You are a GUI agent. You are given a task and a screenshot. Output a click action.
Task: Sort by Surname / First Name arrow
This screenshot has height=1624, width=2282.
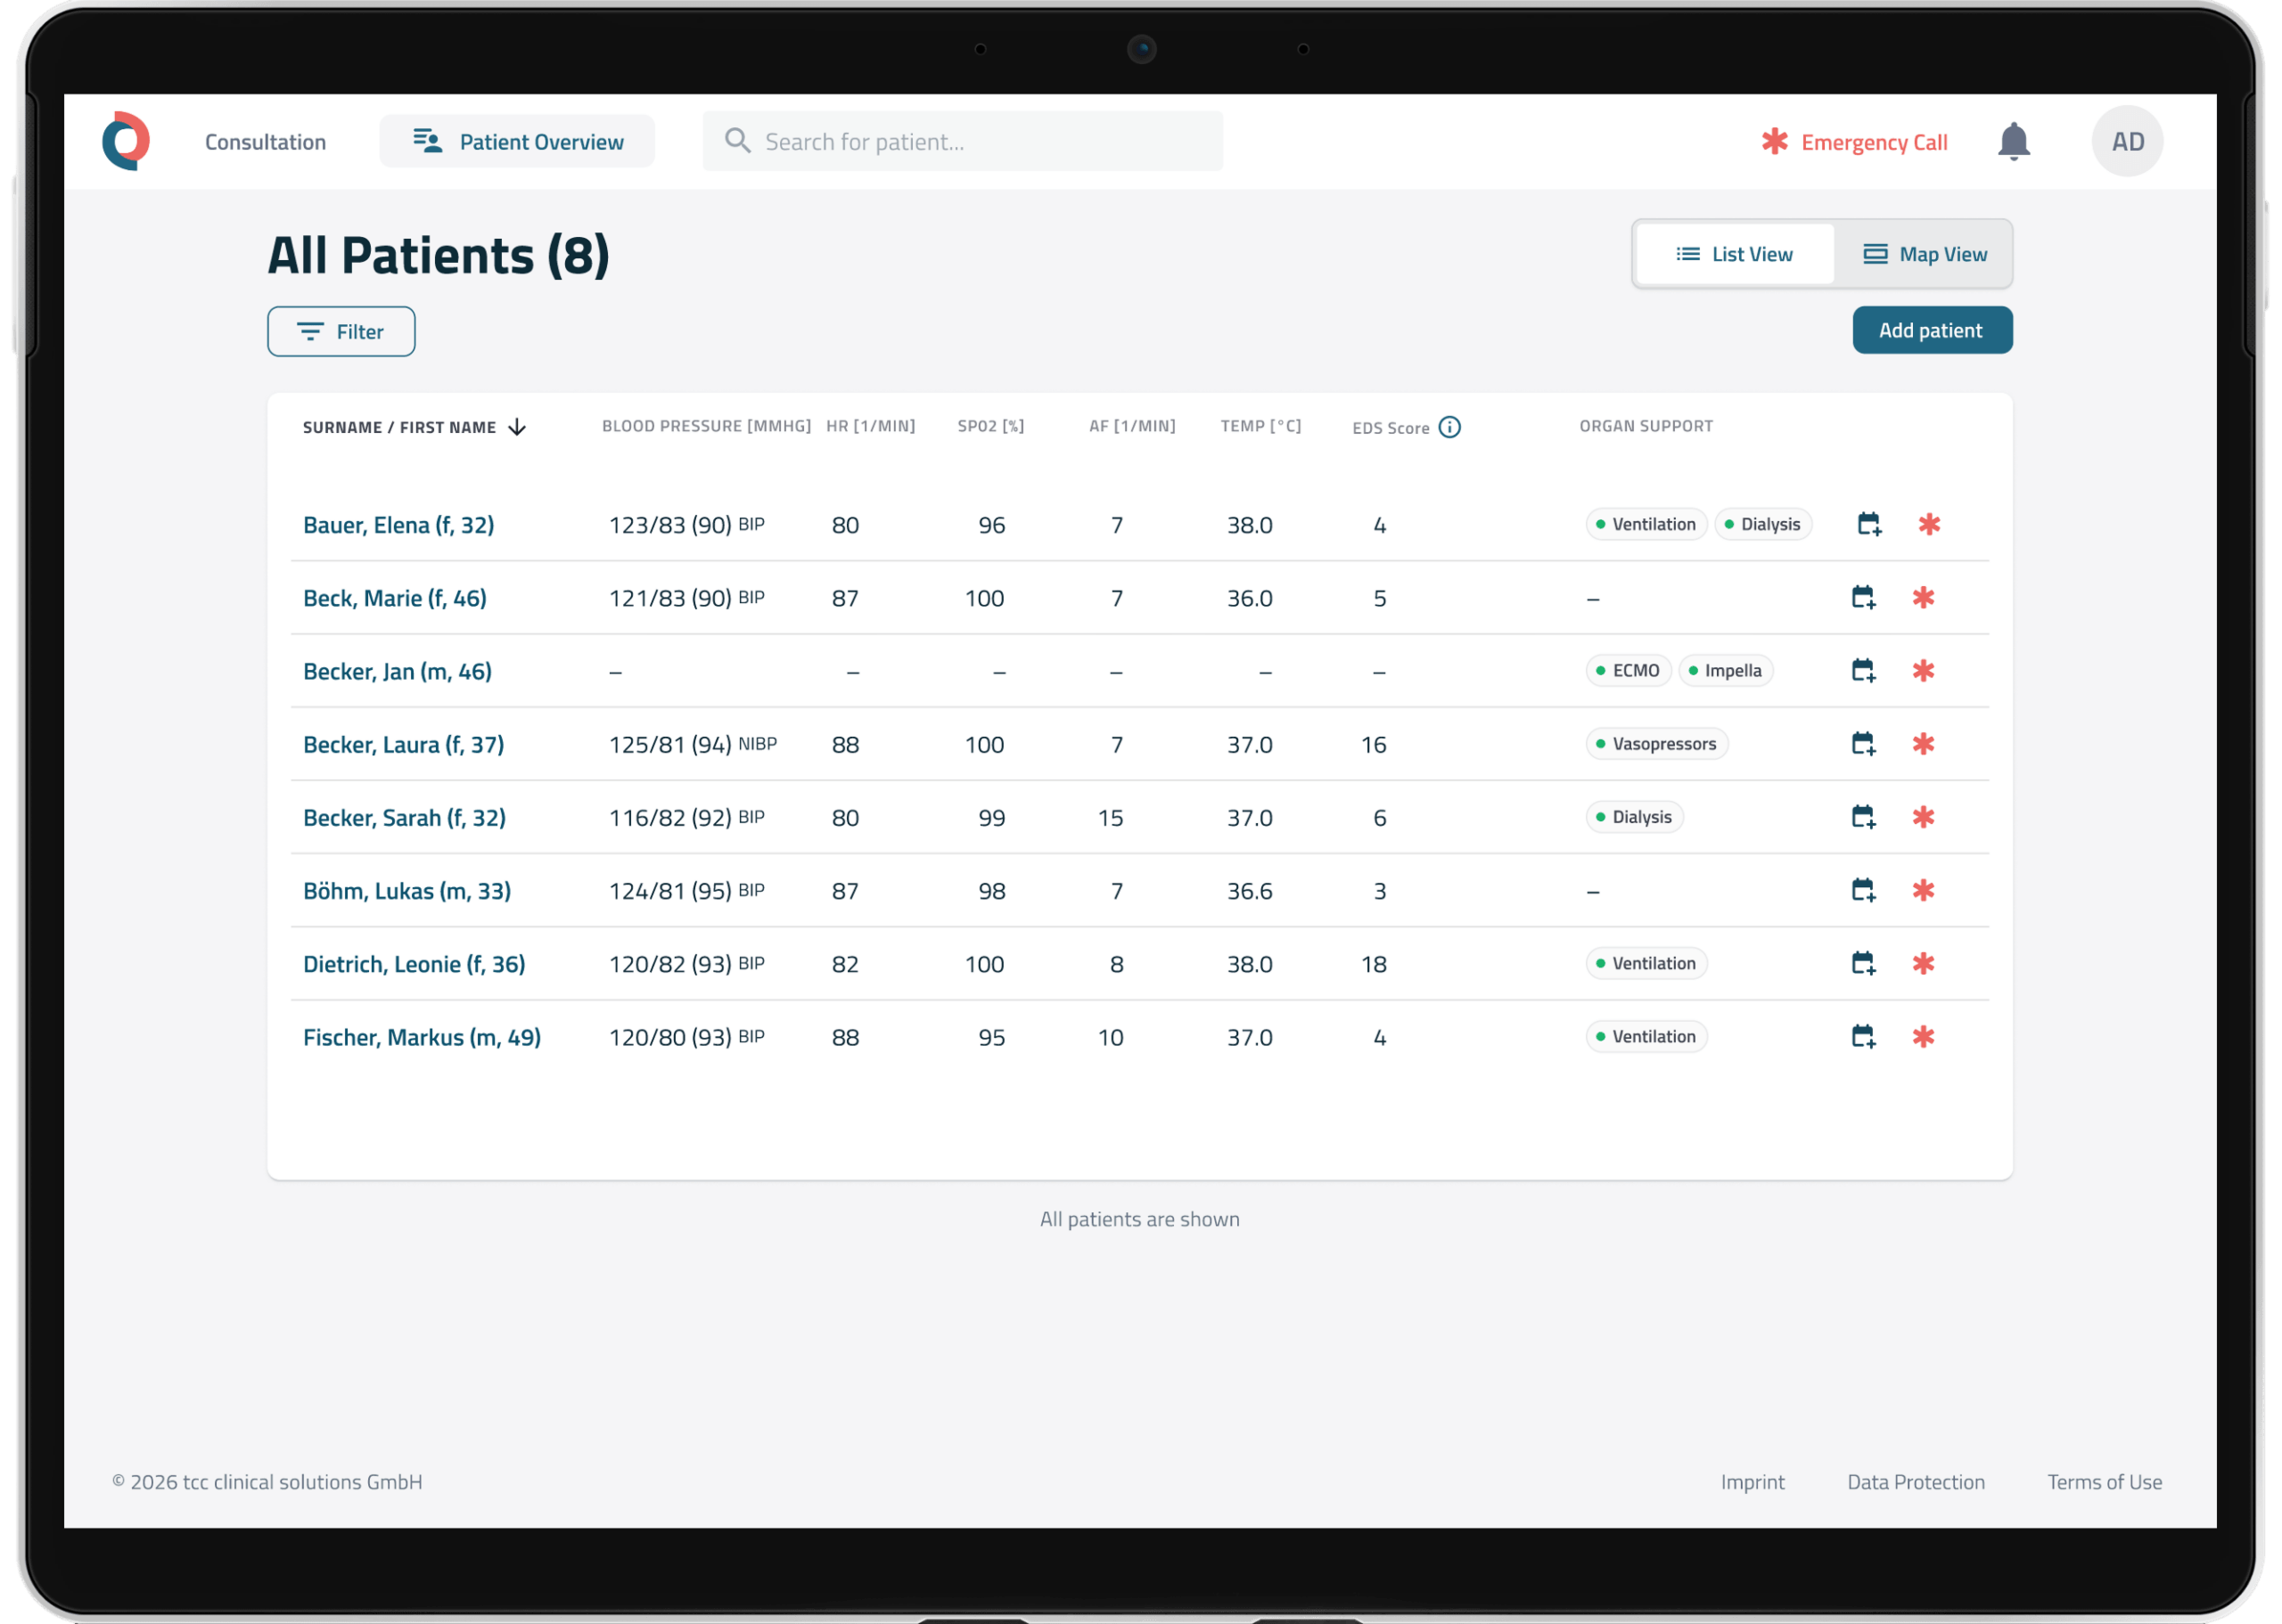point(517,427)
